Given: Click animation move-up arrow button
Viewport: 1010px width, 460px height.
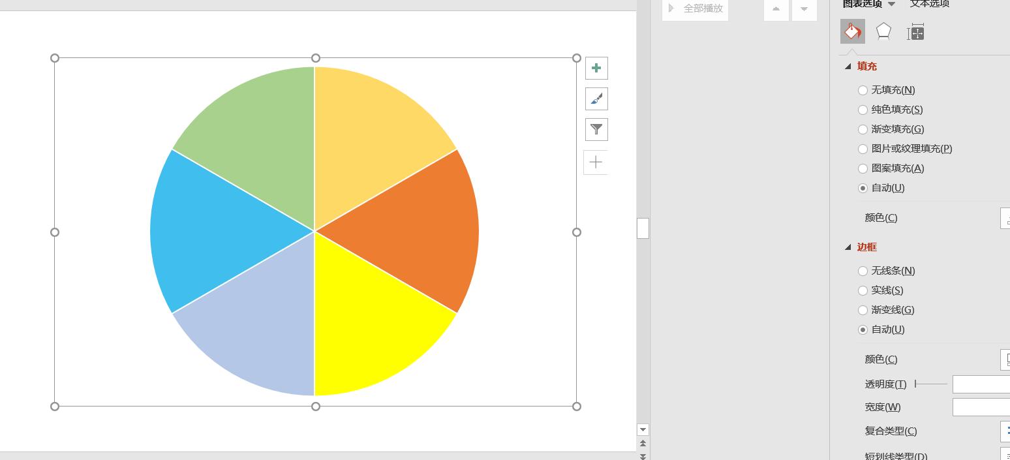Looking at the screenshot, I should [x=776, y=9].
